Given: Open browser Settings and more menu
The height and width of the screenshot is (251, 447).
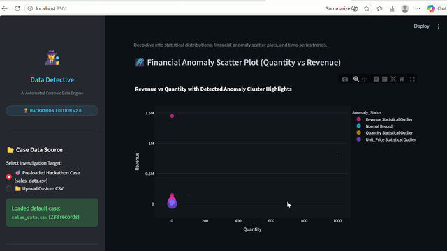Looking at the screenshot, I should (x=418, y=8).
